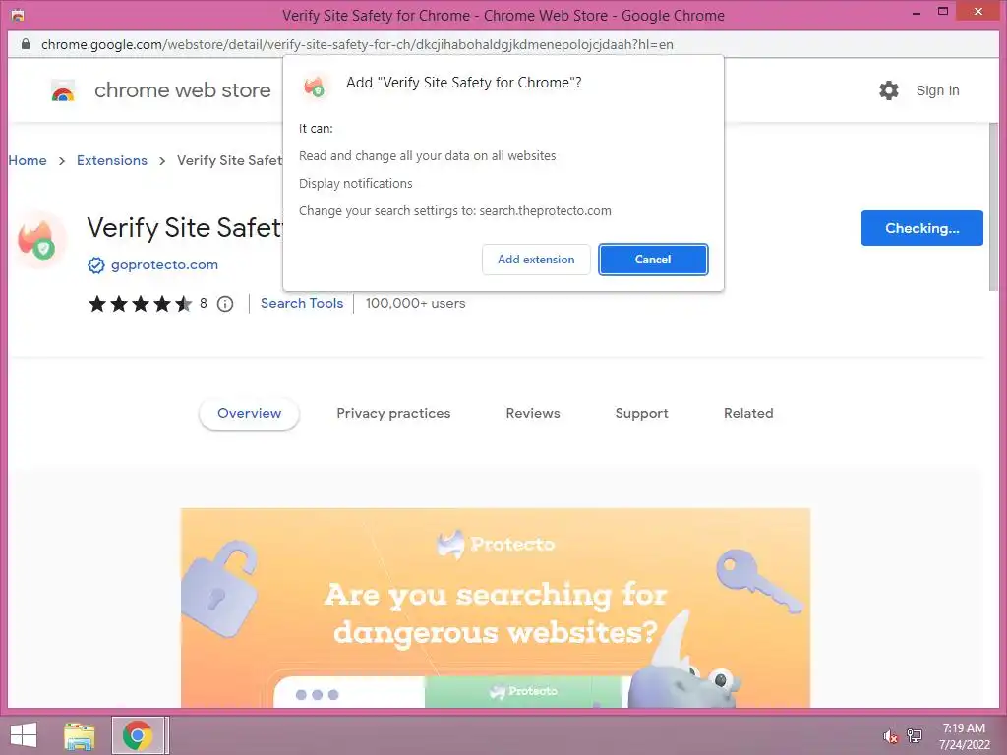Click the Protecto promo image

tap(496, 608)
